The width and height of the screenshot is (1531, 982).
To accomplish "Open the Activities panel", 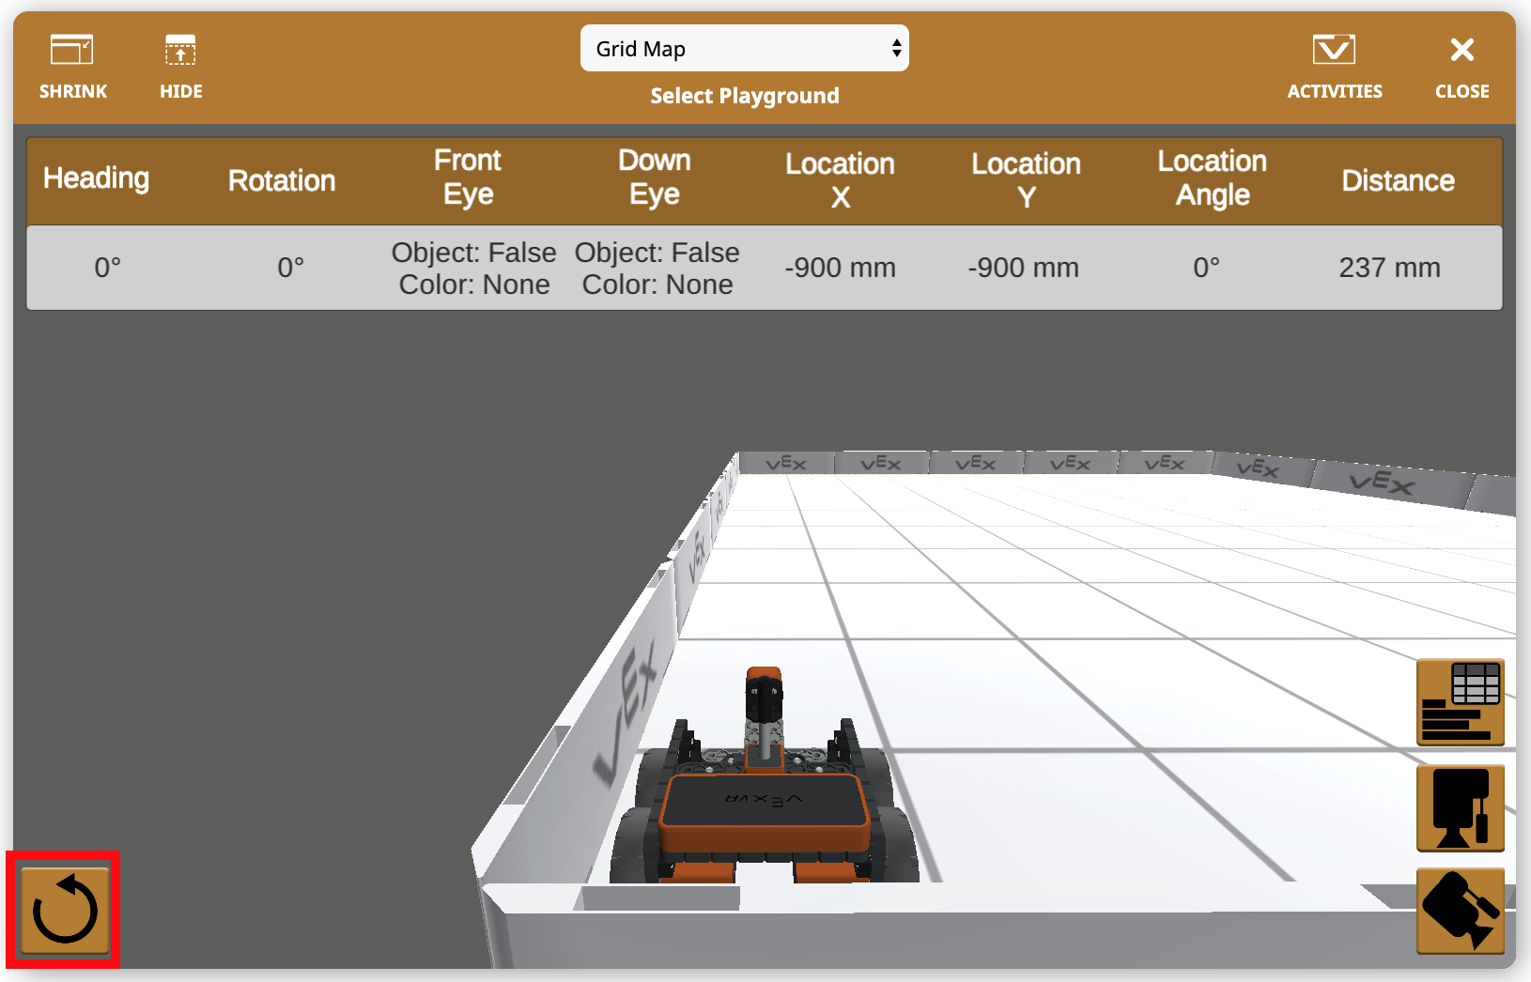I will click(x=1335, y=66).
